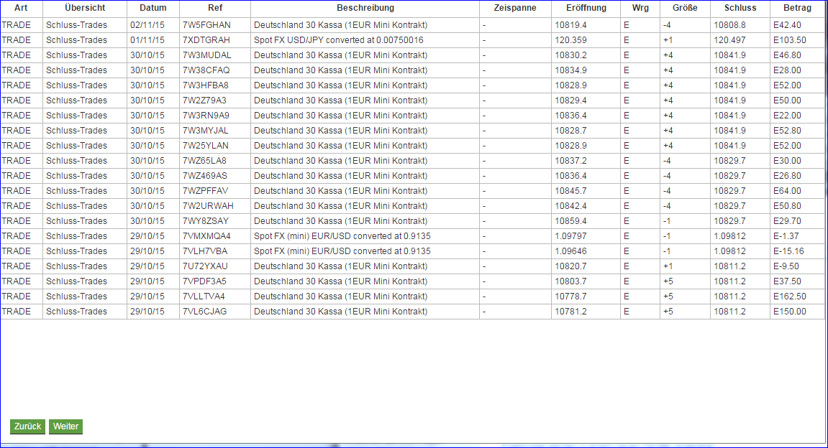This screenshot has height=448, width=828.
Task: Select the Schluss value 10808.8 in first row
Action: click(x=729, y=24)
